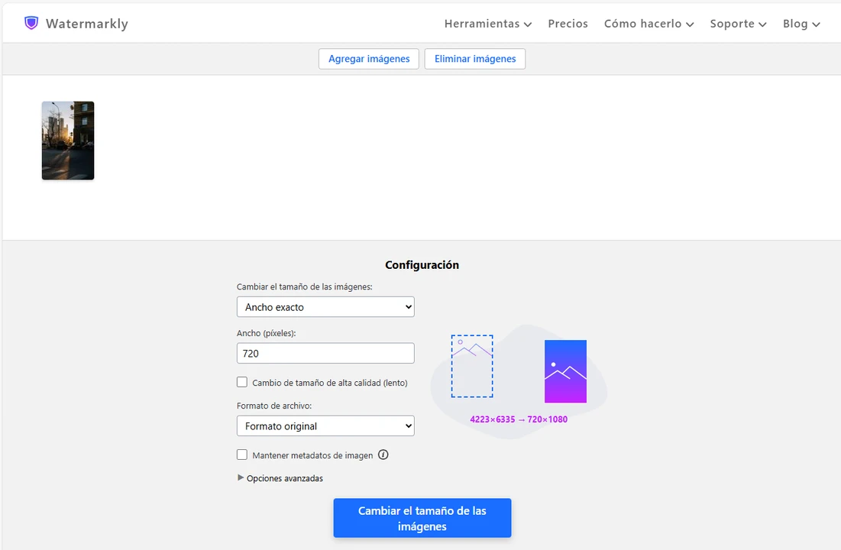Click the Eliminar imágenes button
The image size is (841, 550).
pyautogui.click(x=474, y=59)
